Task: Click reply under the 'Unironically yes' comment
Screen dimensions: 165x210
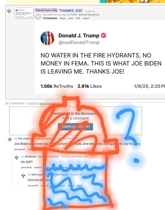Action: point(79,185)
